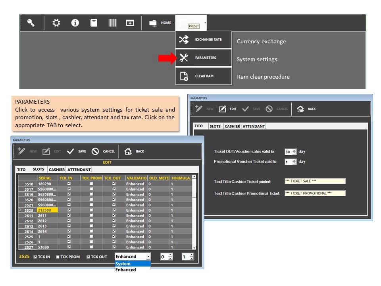
Task: Click the TCK_OUT column header
Action: [x=114, y=178]
